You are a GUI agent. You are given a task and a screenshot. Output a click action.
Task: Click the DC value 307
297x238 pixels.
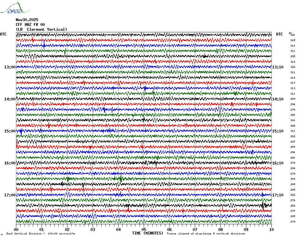pos(293,83)
